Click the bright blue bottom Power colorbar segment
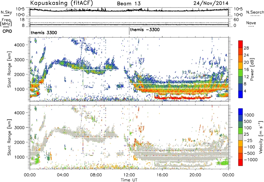264x182 pixels. coord(241,94)
